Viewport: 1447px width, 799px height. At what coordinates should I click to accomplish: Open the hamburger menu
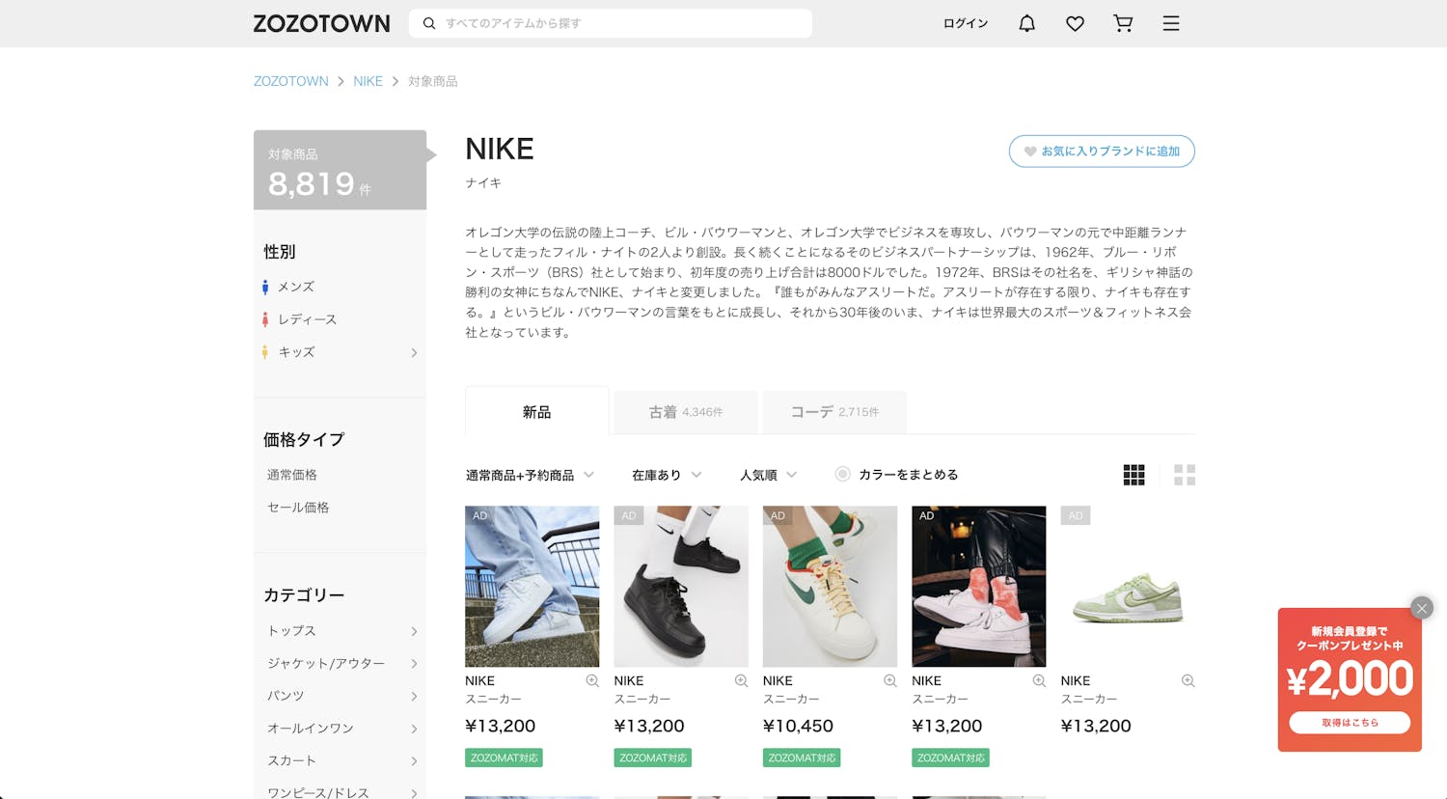(1171, 23)
